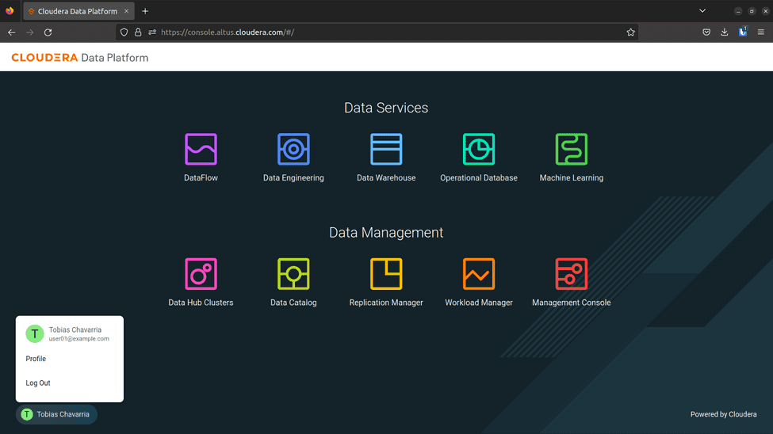The image size is (773, 434).
Task: Open the Management Console icon
Action: pos(572,273)
